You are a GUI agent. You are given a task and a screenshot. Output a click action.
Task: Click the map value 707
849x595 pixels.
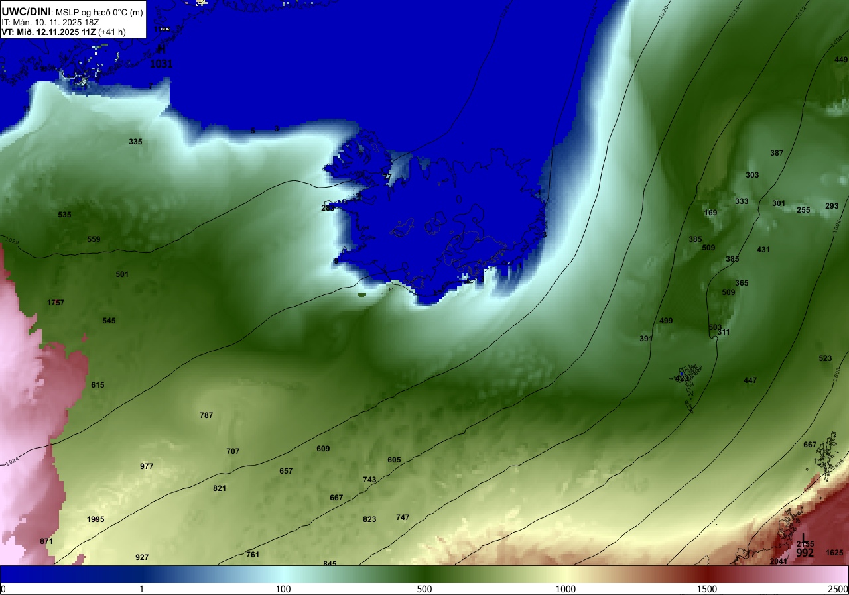click(x=233, y=451)
